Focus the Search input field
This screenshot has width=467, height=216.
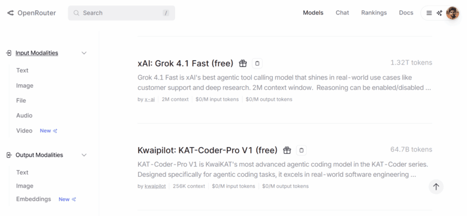click(121, 13)
